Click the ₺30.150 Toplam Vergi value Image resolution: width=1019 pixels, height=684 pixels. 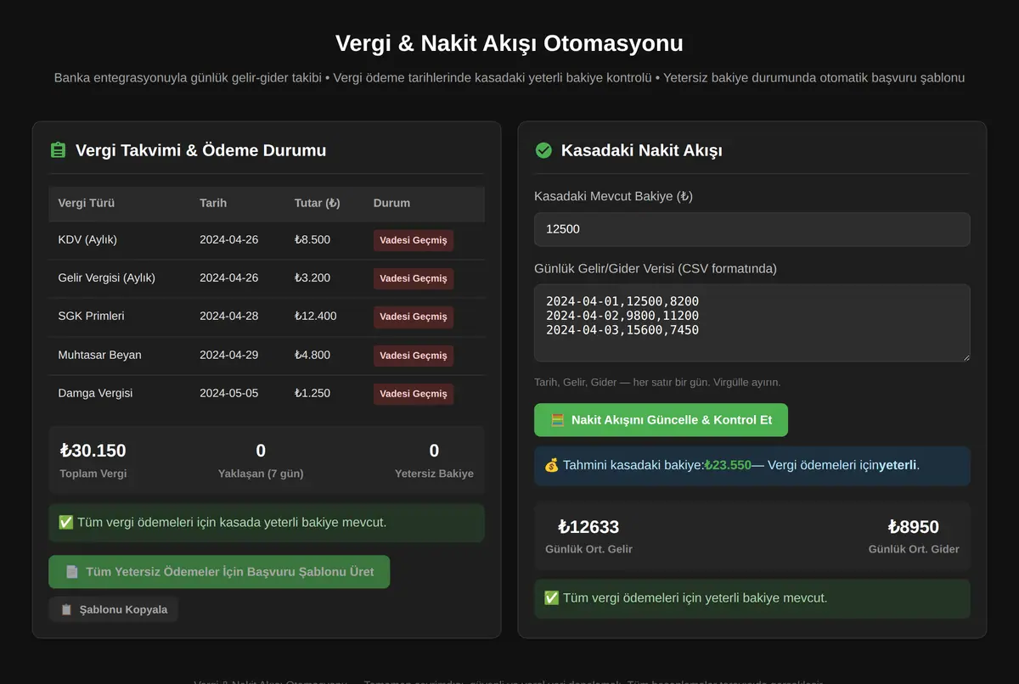pos(93,451)
